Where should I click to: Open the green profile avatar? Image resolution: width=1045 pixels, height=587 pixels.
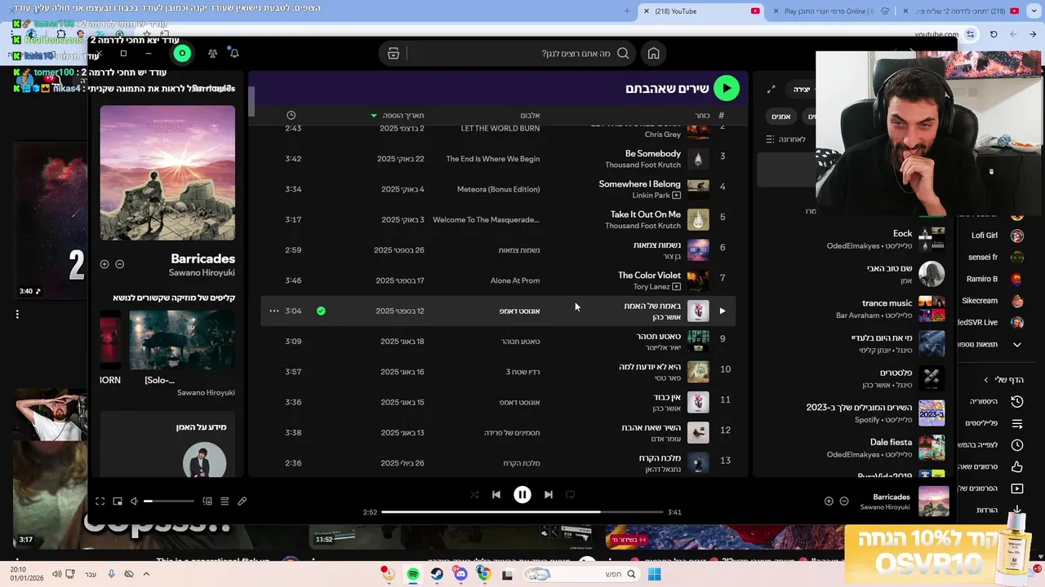182,53
